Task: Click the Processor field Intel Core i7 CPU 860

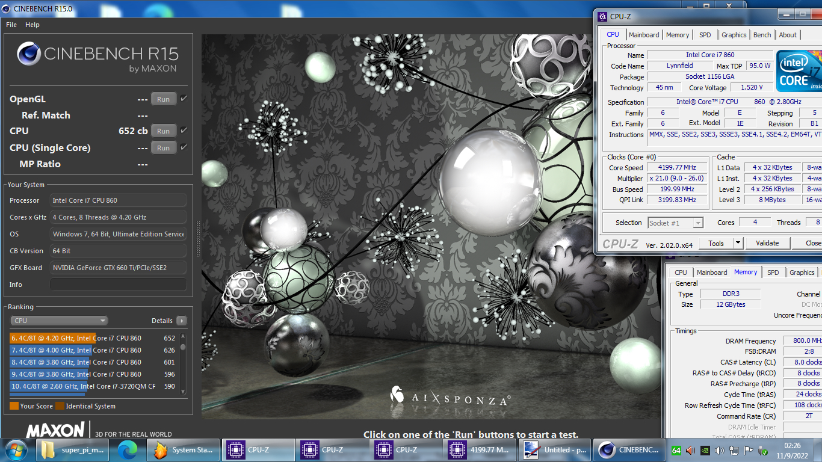Action: tap(118, 200)
